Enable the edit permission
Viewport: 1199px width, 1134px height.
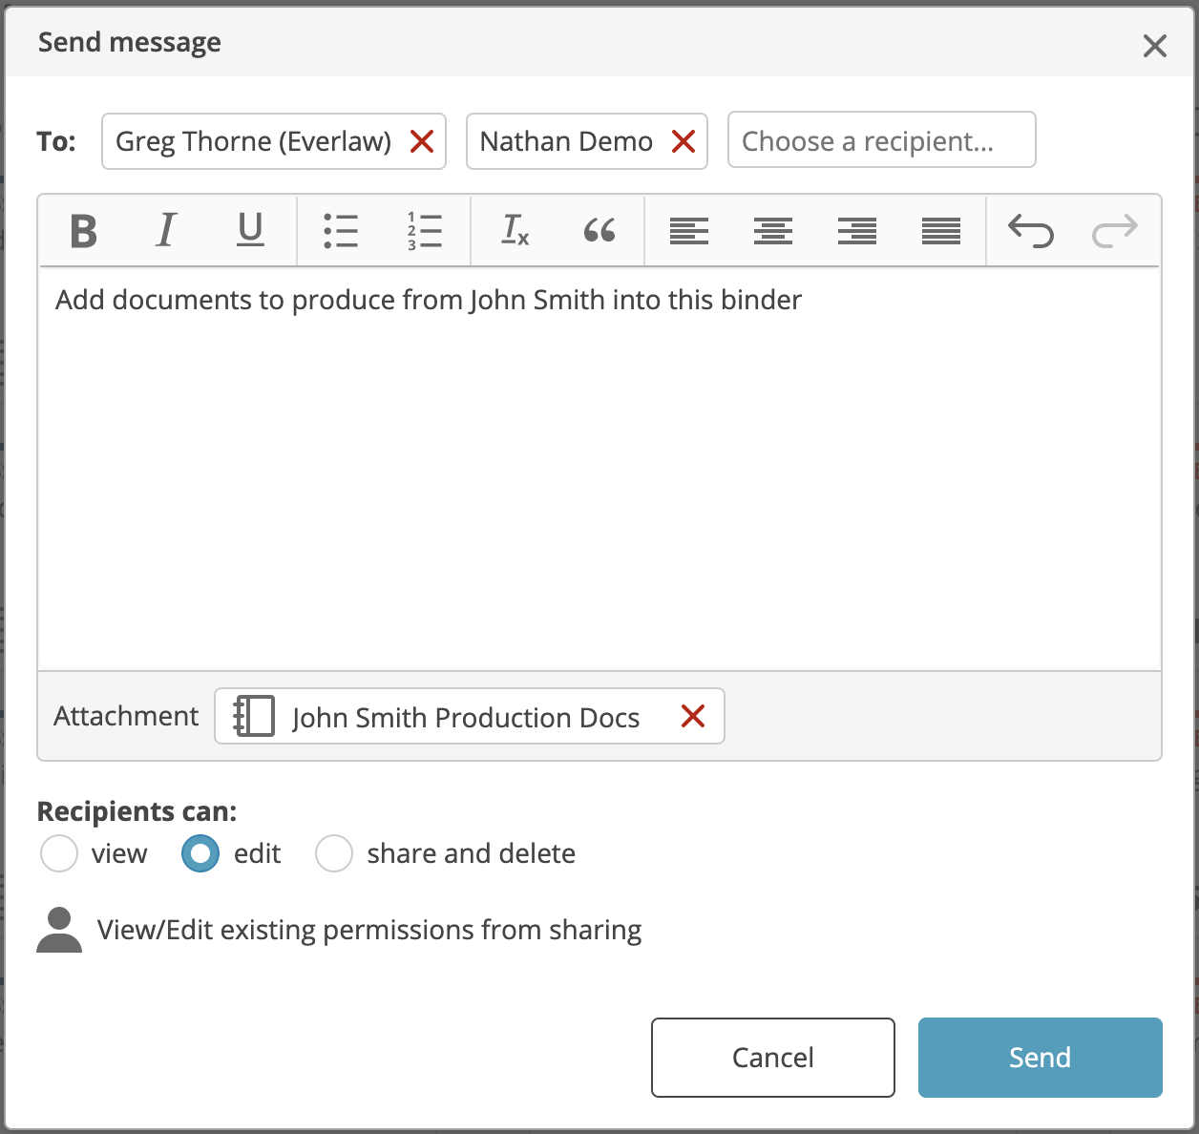pyautogui.click(x=200, y=853)
